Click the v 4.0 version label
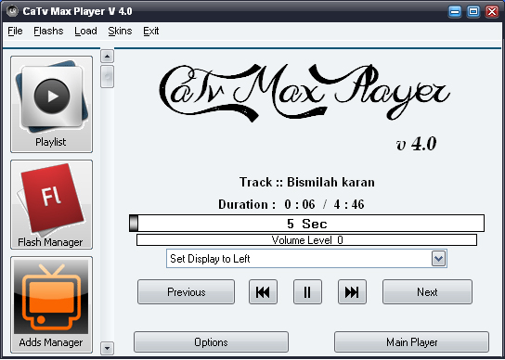 click(416, 144)
